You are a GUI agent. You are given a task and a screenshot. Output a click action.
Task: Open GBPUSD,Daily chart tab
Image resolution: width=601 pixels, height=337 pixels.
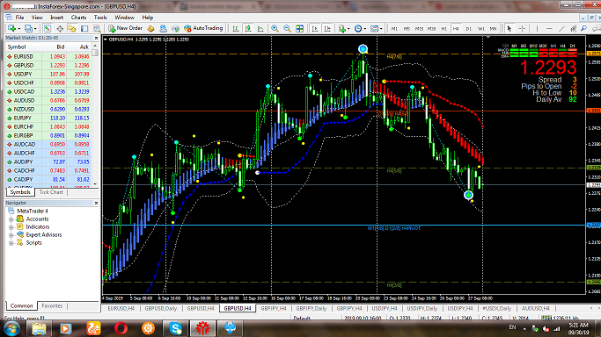pyautogui.click(x=161, y=308)
